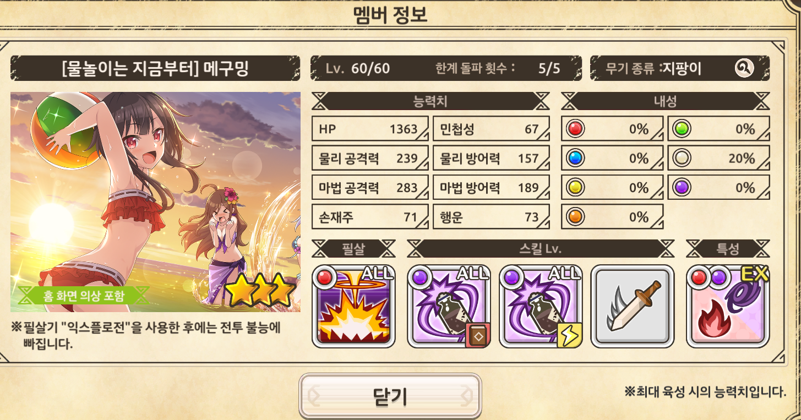Click the Megumin character illustration

point(155,202)
